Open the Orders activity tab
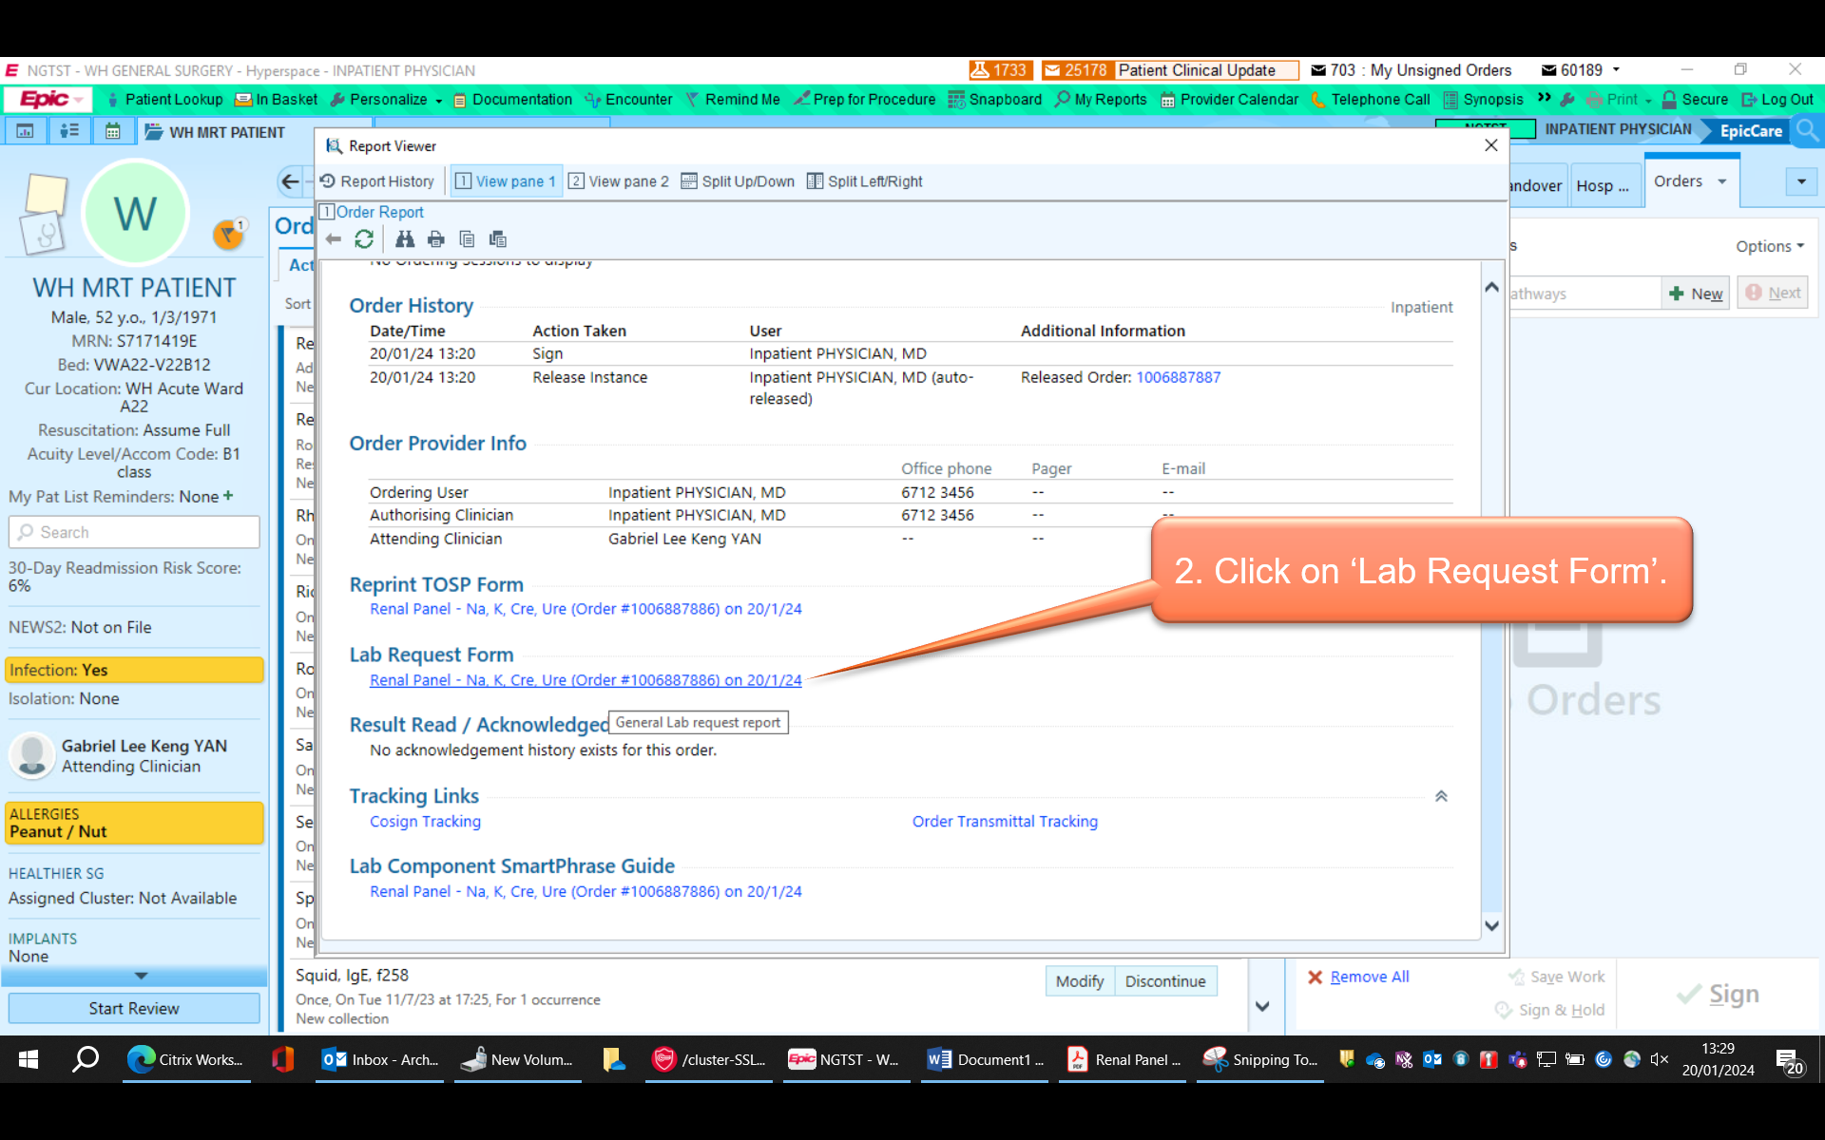The image size is (1825, 1140). (x=1679, y=181)
